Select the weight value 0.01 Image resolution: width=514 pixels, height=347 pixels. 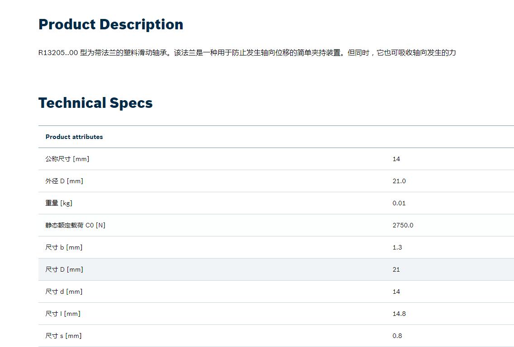coord(399,203)
